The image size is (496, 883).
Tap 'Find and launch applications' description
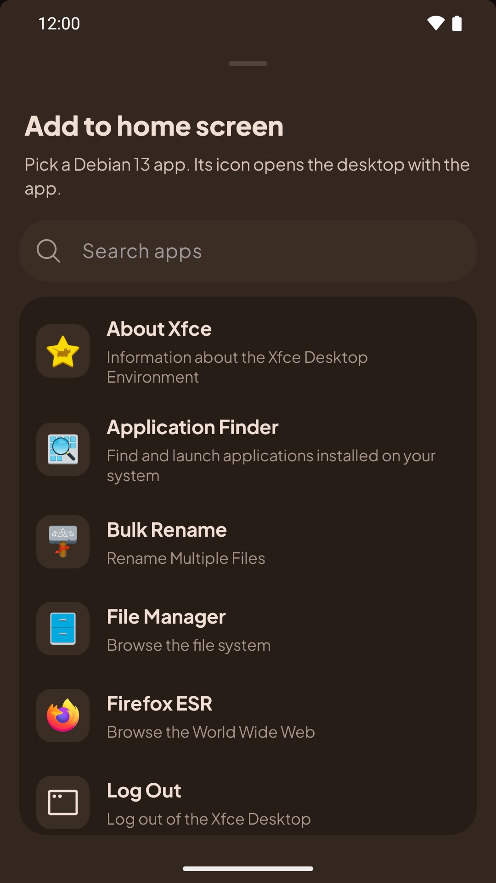tap(271, 465)
